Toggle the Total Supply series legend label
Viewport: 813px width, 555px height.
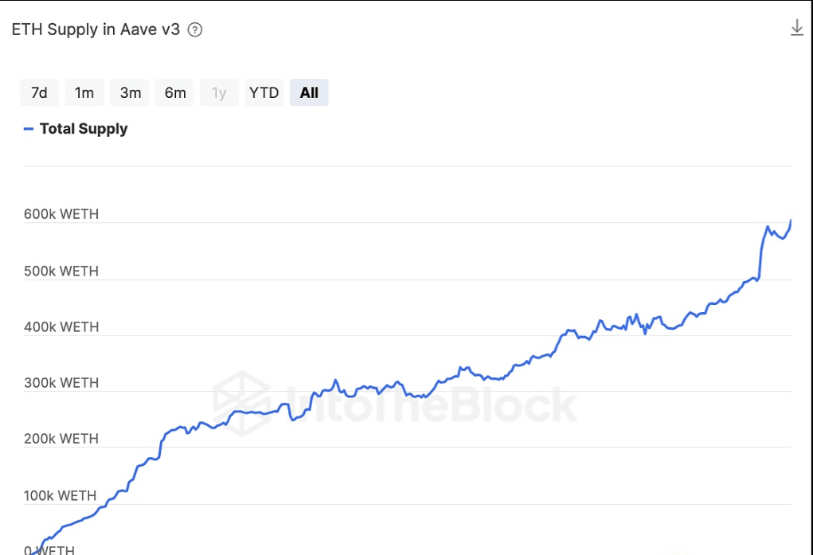[84, 129]
